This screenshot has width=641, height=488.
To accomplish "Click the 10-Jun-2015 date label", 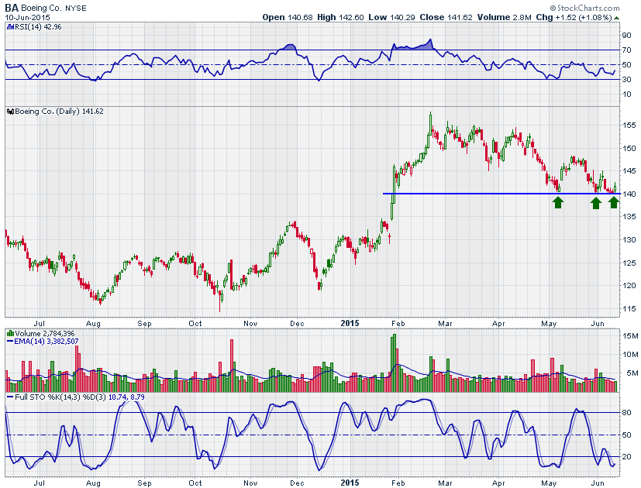I will point(27,18).
